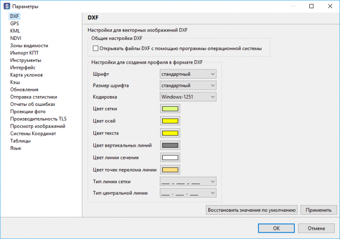The image size is (340, 239).
Task: Expand the Тип линии сетки dropdown
Action: pyautogui.click(x=188, y=182)
